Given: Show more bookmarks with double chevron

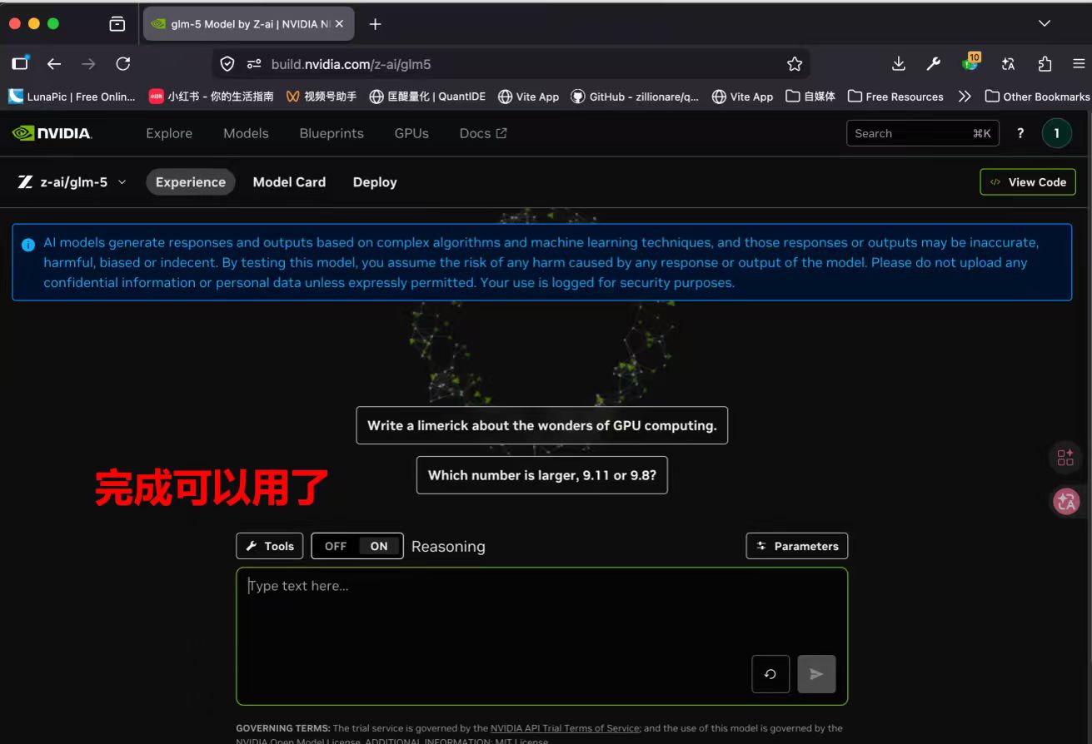Looking at the screenshot, I should (x=965, y=97).
